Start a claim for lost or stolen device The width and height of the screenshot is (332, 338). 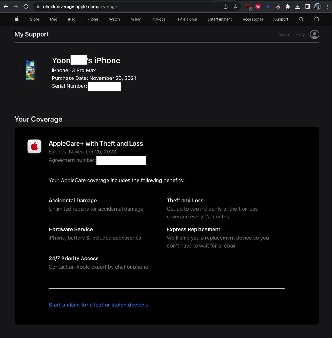click(98, 305)
